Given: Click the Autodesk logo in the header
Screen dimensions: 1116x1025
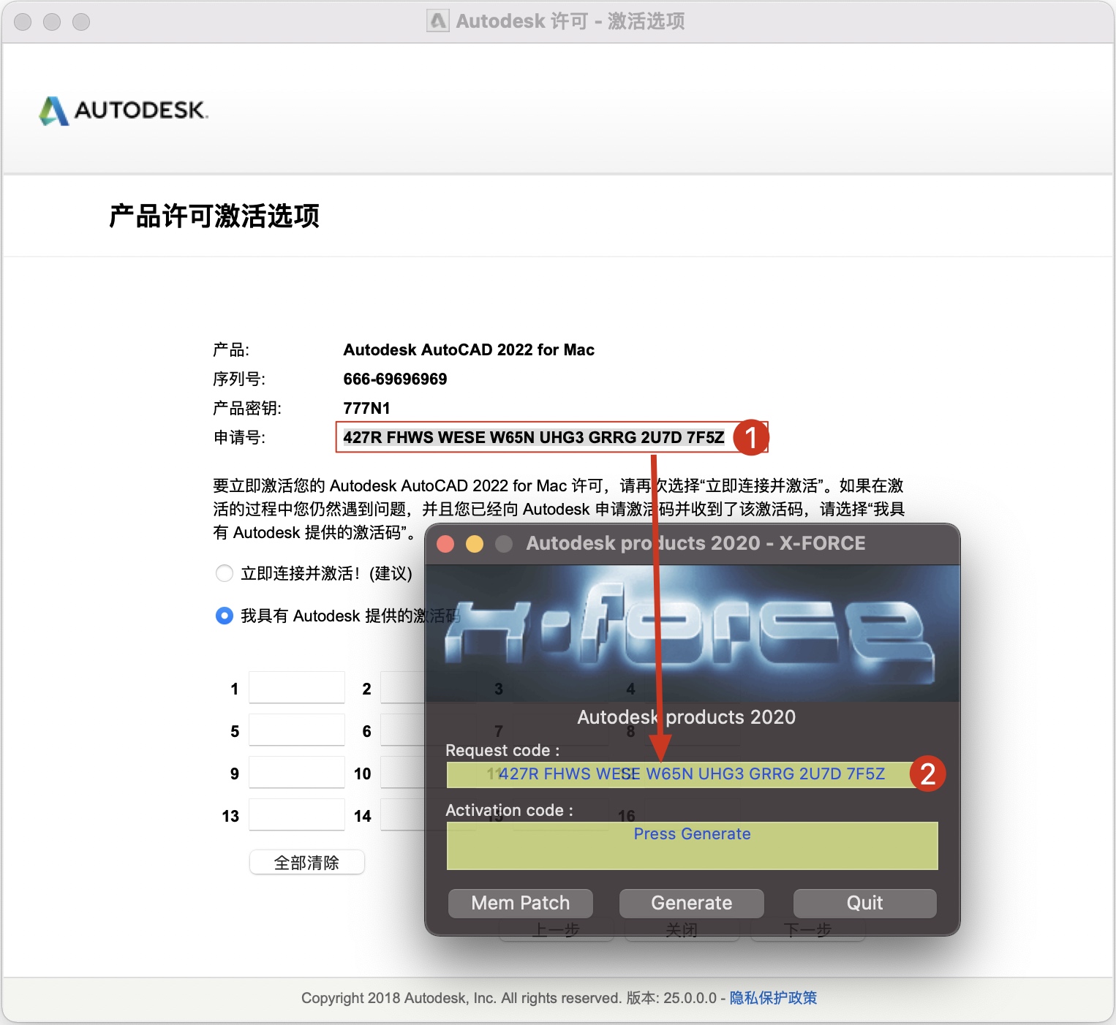Looking at the screenshot, I should [124, 110].
